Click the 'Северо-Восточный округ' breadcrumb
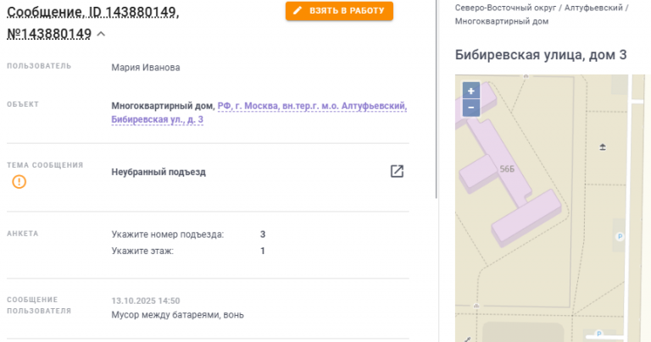Viewport: 651px width, 342px height. [x=505, y=8]
